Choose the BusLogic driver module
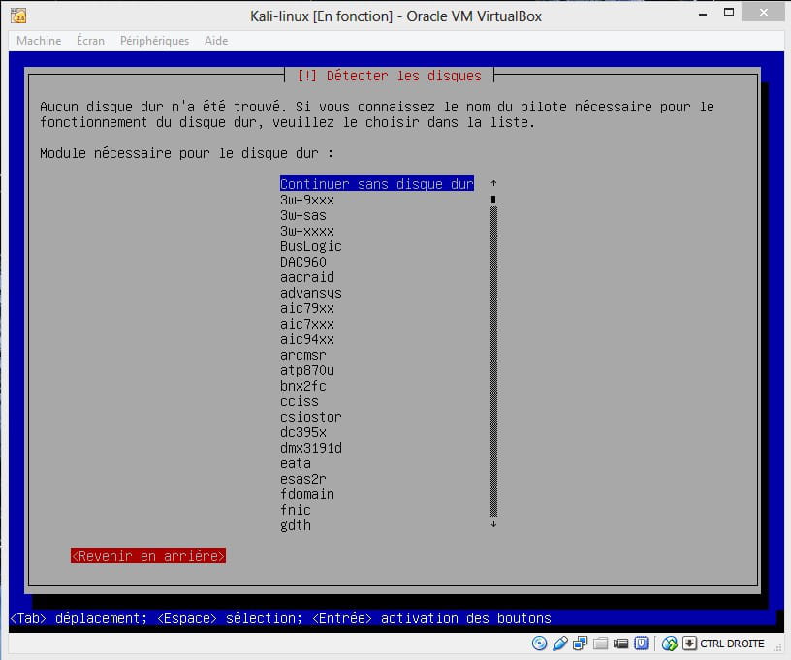The width and height of the screenshot is (791, 660). point(310,246)
